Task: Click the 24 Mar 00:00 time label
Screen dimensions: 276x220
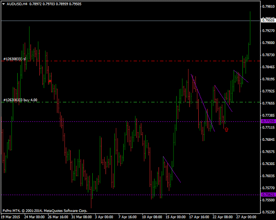Action: coord(34,217)
